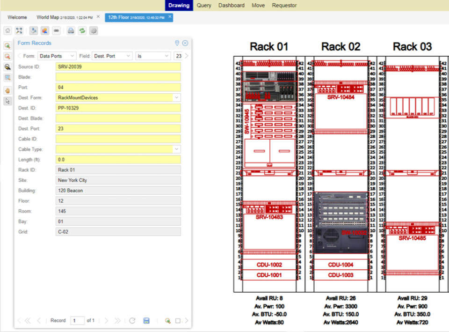The image size is (449, 332).
Task: Open the Form dropdown showing Data Ports
Action: click(x=56, y=55)
